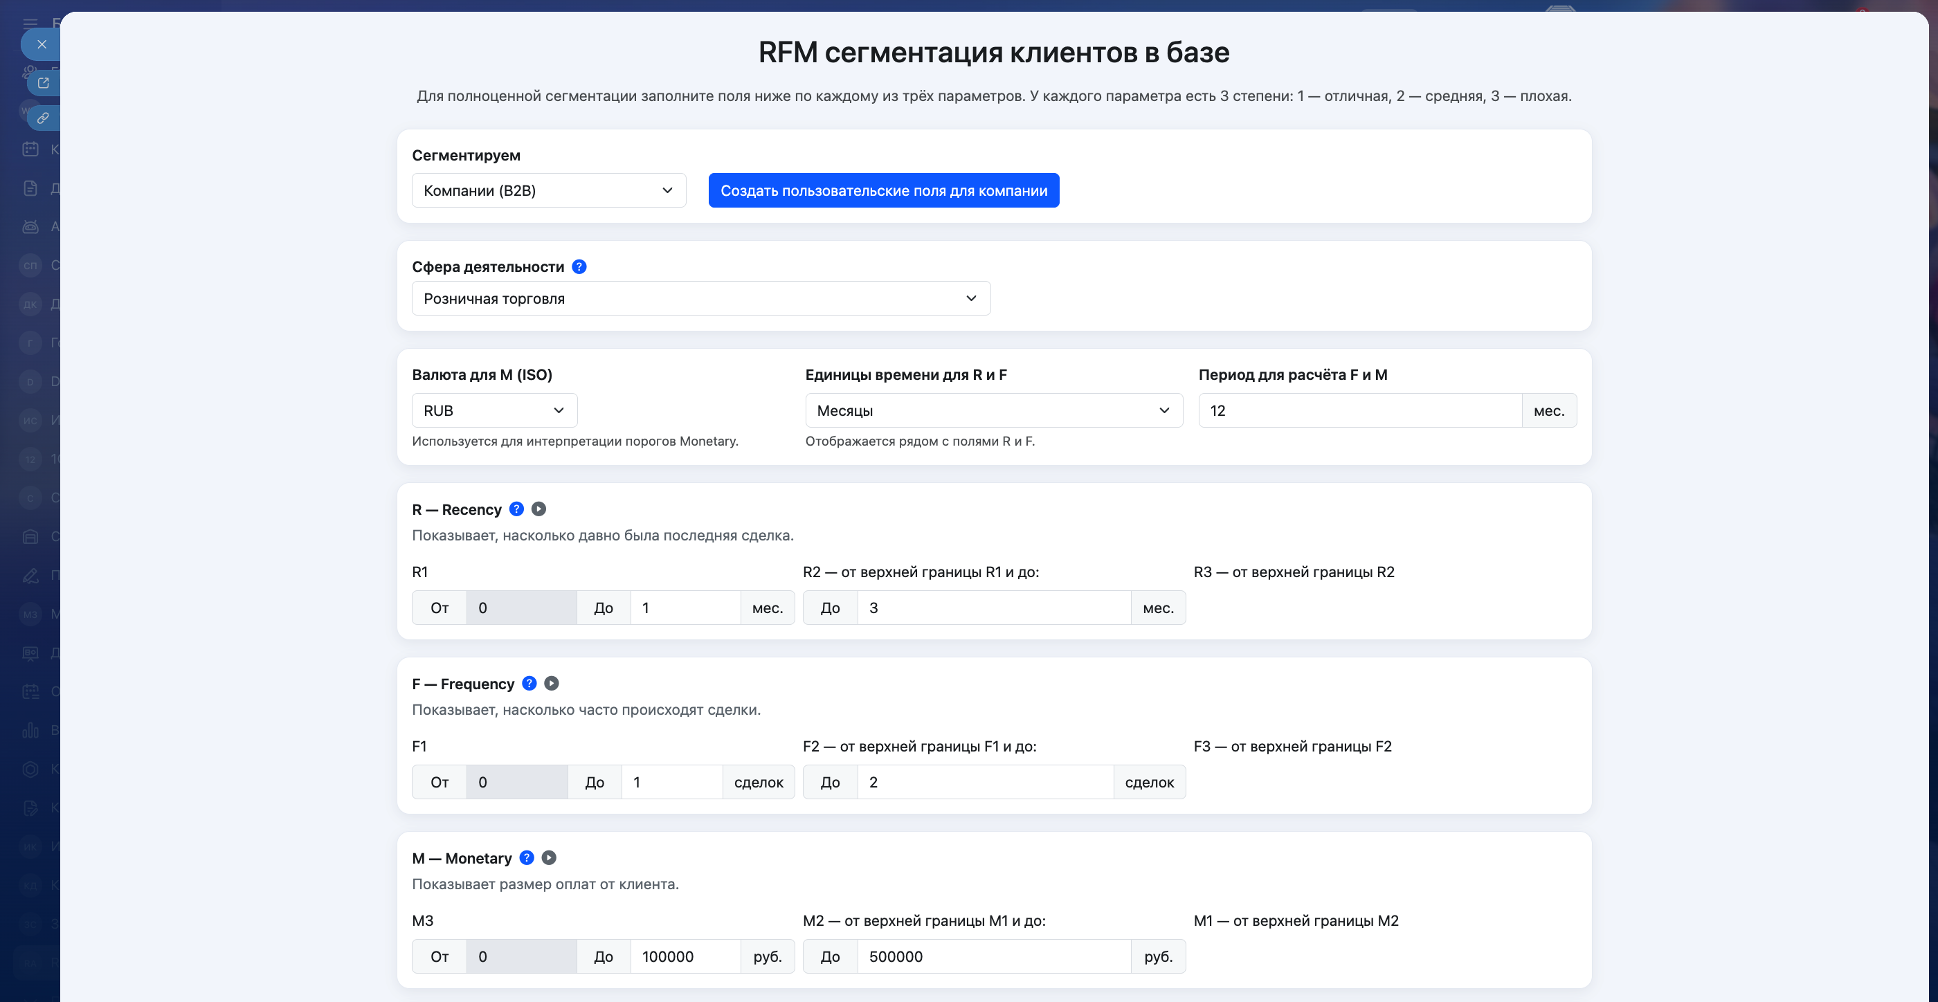Expand the Компании (B2B) segment dropdown
The width and height of the screenshot is (1938, 1002).
[x=548, y=190]
